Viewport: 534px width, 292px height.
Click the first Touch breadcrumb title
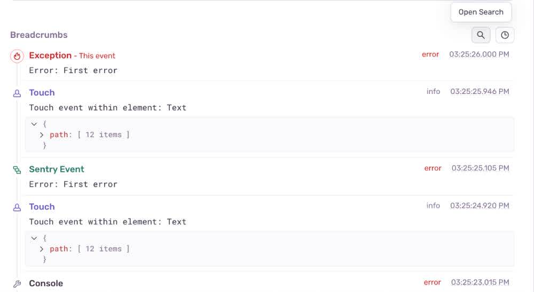click(x=42, y=92)
